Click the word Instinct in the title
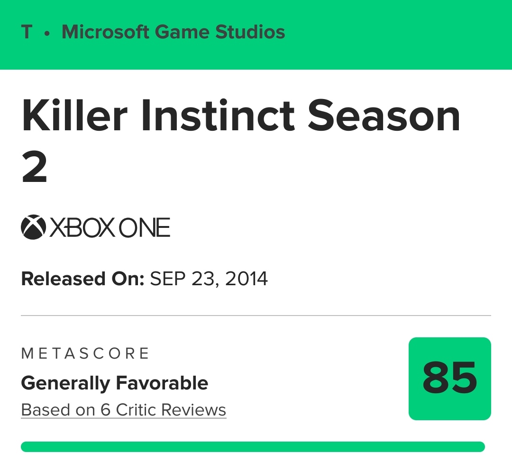This screenshot has width=512, height=470. [218, 116]
